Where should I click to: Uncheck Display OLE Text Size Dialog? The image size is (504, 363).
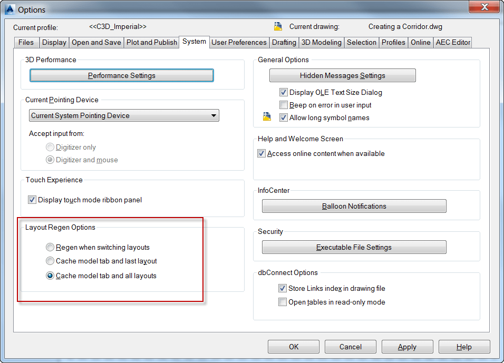click(284, 92)
